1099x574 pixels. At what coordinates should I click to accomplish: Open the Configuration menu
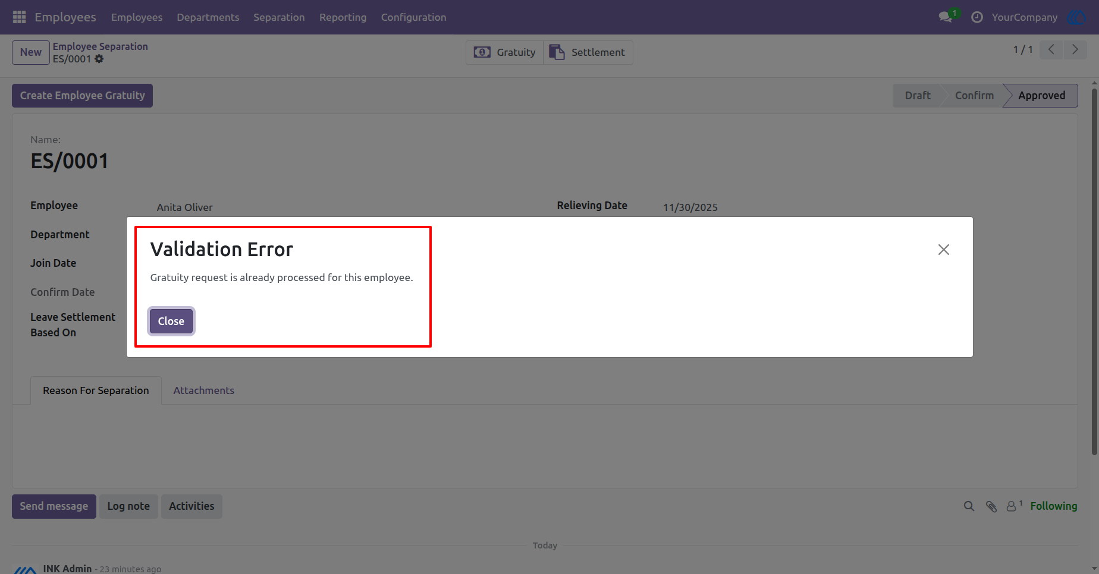pos(414,17)
